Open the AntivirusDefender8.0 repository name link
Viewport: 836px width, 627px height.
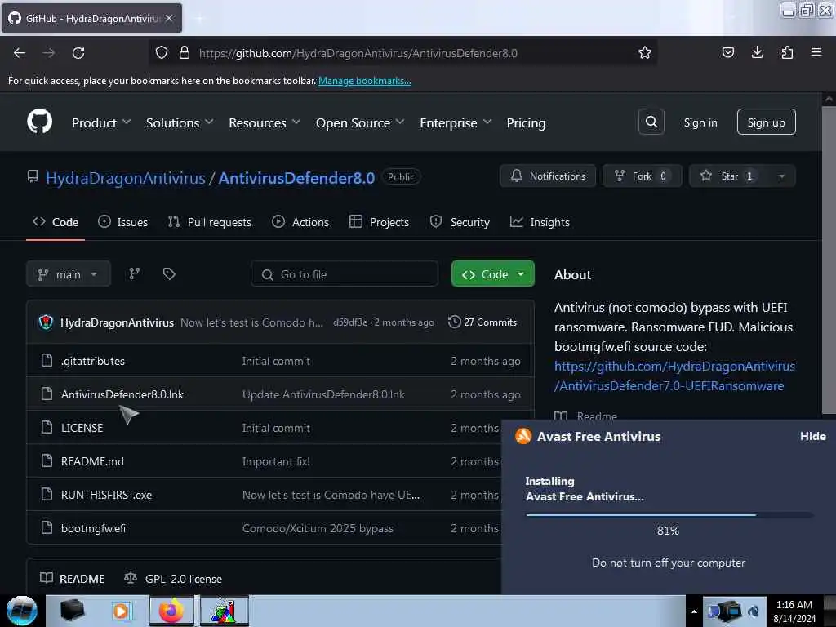[x=296, y=177]
